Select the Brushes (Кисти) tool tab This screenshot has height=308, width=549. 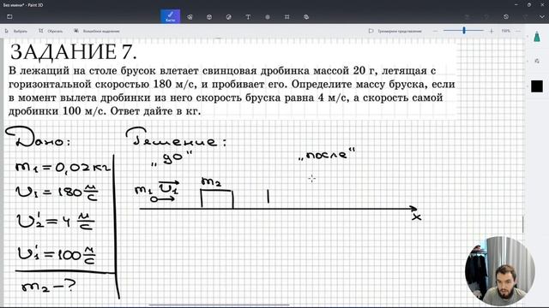click(x=171, y=16)
